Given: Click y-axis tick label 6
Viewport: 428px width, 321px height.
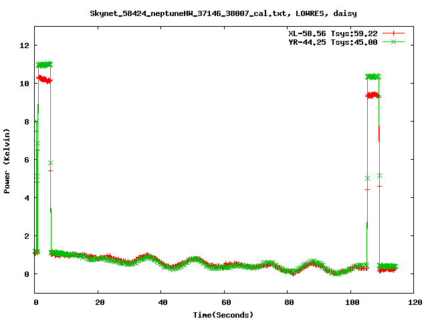Looking at the screenshot, I should [27, 160].
